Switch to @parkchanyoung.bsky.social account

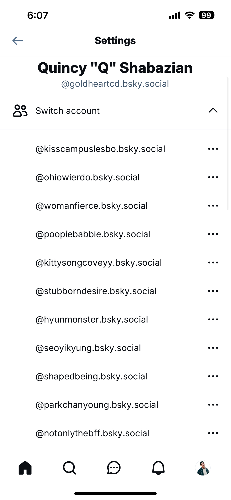(x=97, y=405)
